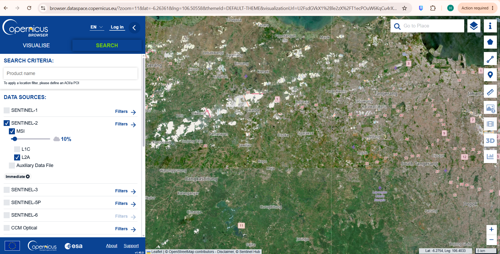The image size is (500, 254).
Task: Enable the SENTINEL-1 checkbox
Action: click(7, 110)
